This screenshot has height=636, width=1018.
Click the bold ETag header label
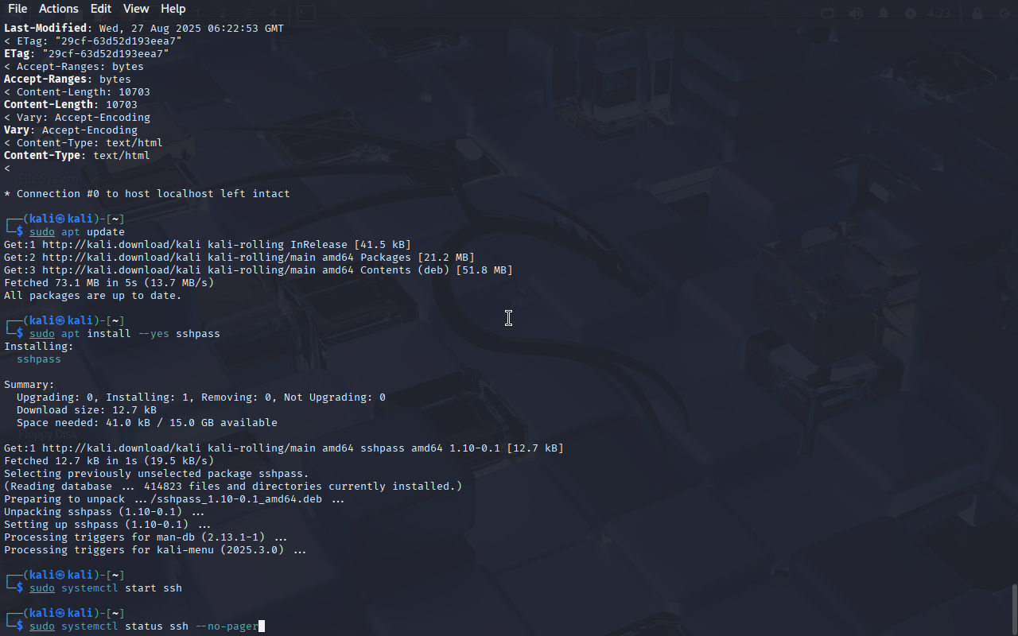pos(17,54)
